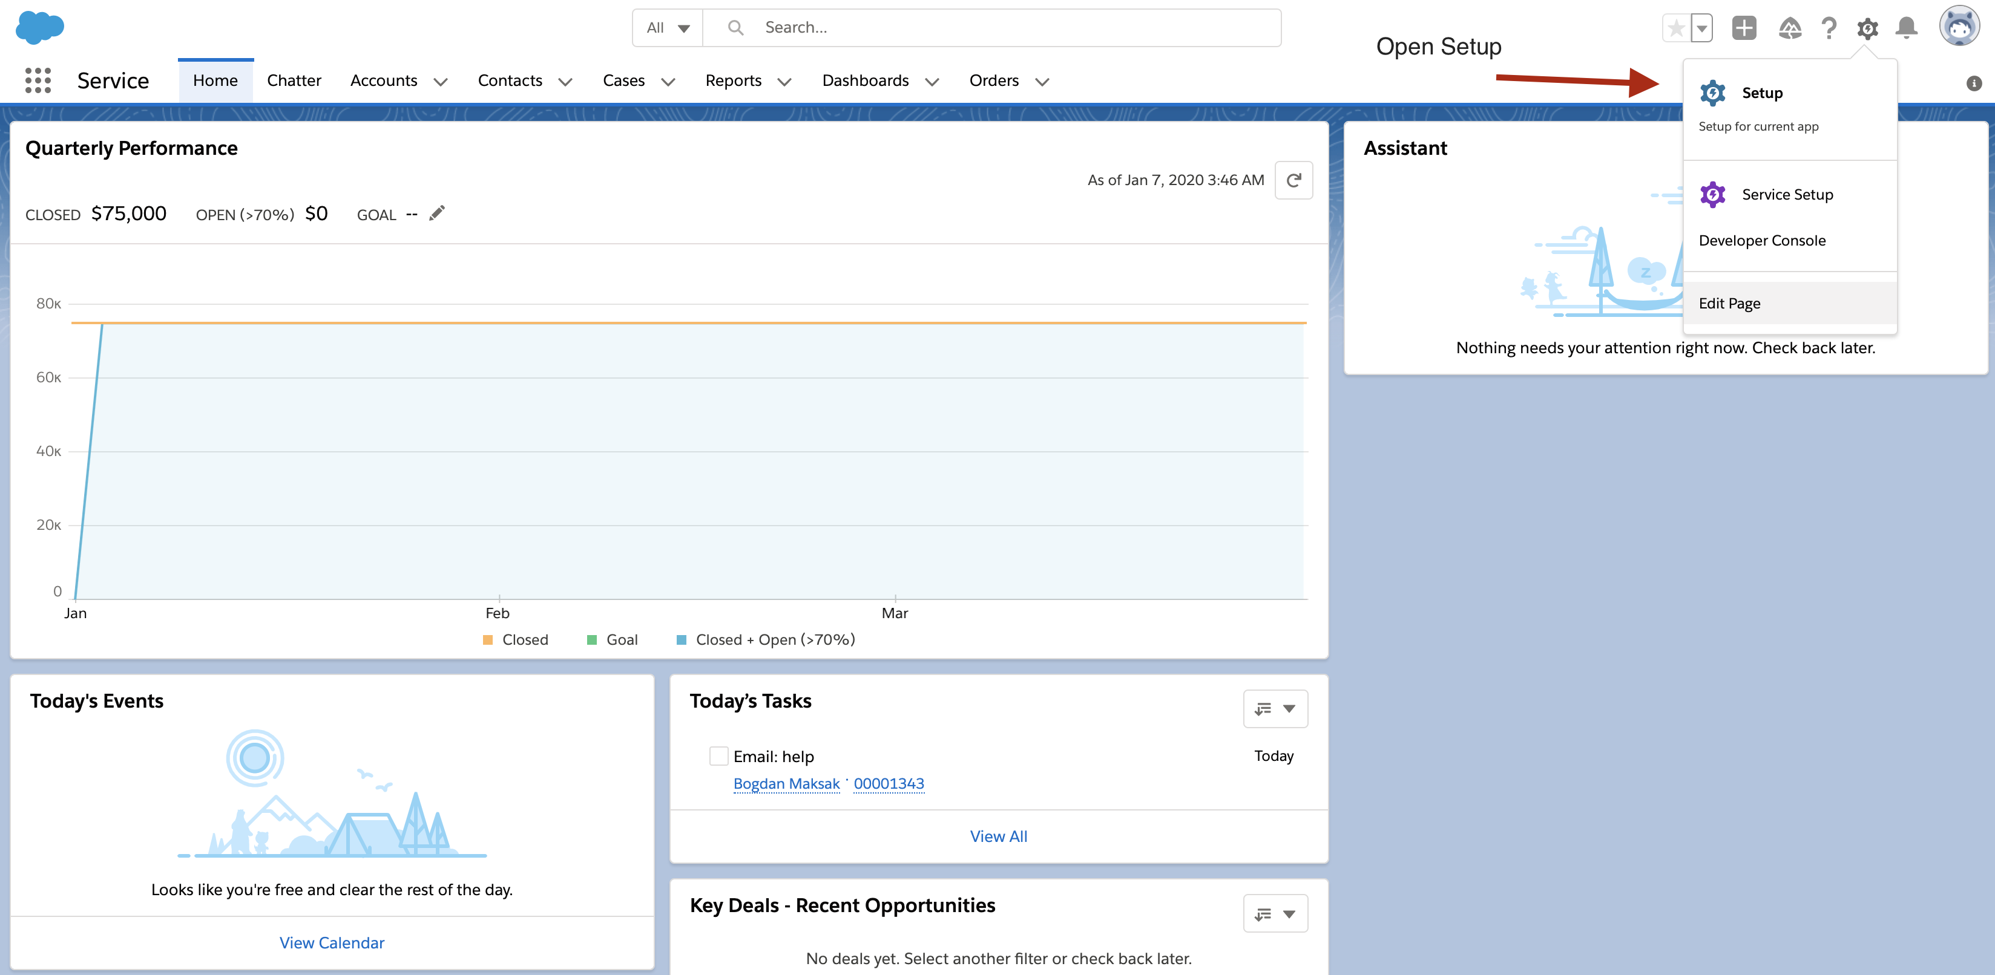
Task: Click the search magnifier icon
Action: pos(735,28)
